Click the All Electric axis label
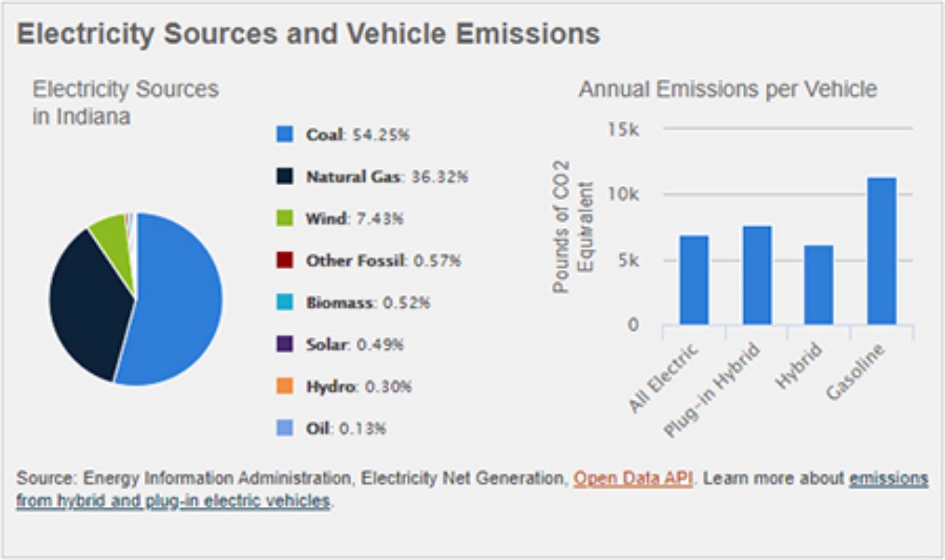The image size is (945, 560). (663, 377)
